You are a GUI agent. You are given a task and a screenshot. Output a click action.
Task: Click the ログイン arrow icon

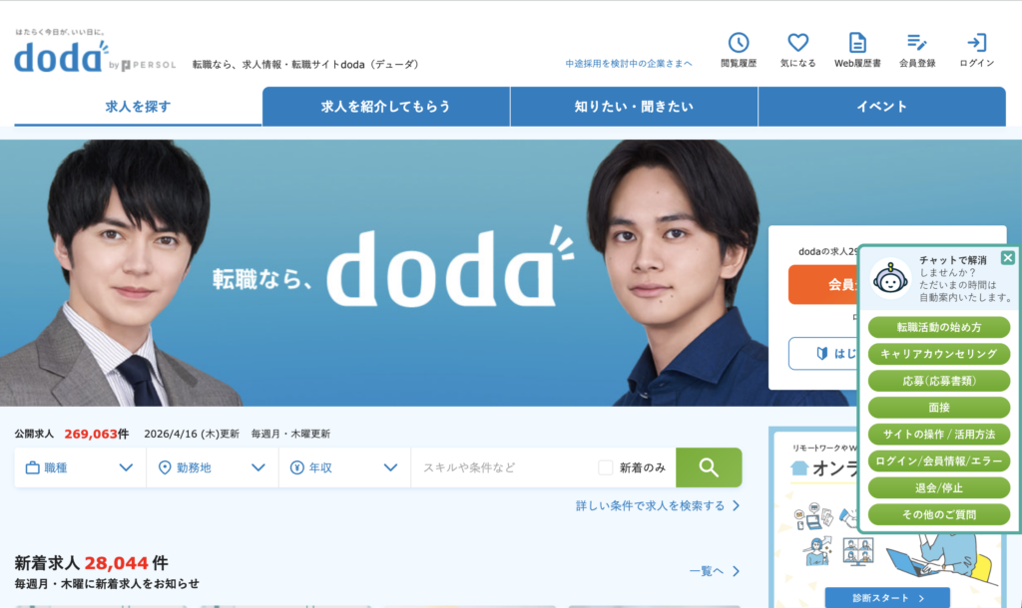(x=976, y=43)
